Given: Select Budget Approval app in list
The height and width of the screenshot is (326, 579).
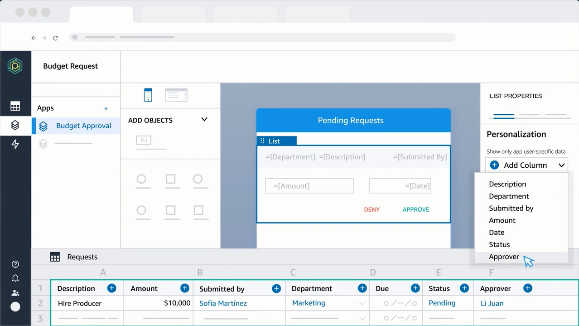Looking at the screenshot, I should [83, 126].
